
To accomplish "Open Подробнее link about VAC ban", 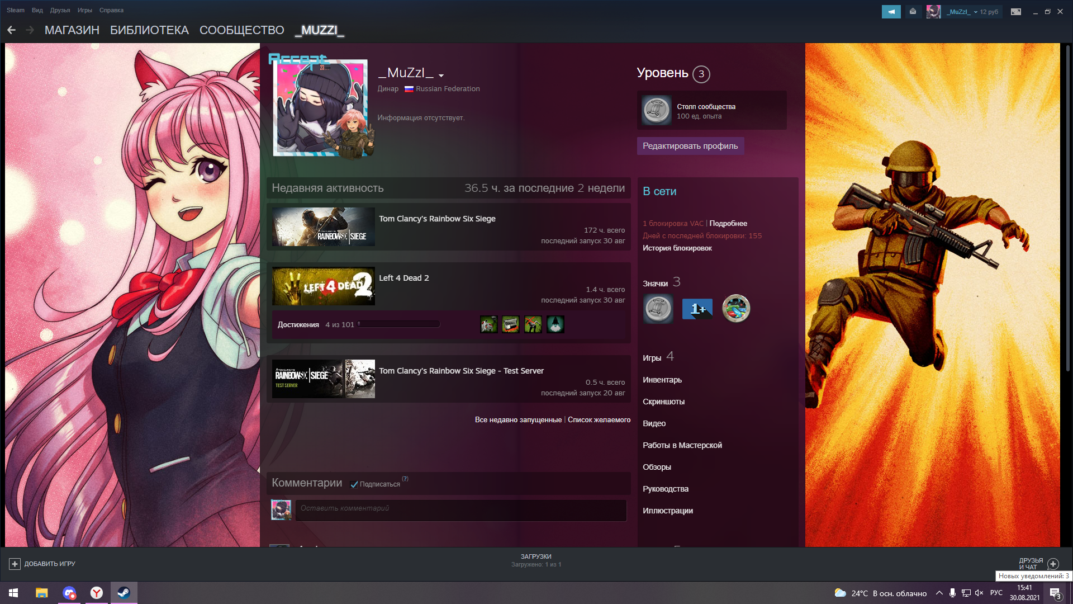I will pos(728,223).
